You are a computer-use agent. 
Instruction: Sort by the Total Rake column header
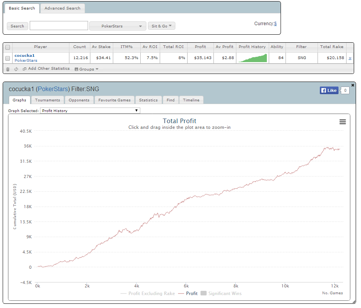point(332,47)
